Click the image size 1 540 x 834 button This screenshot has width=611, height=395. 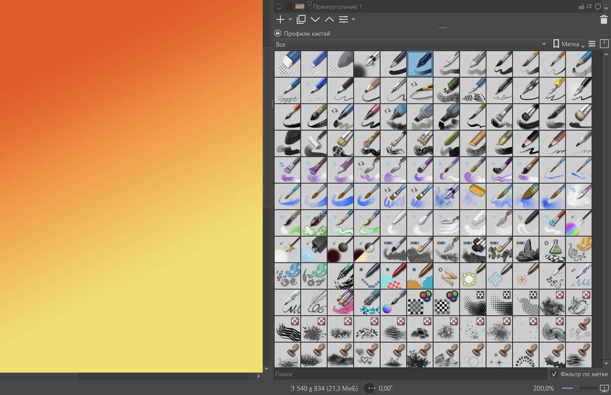[325, 388]
